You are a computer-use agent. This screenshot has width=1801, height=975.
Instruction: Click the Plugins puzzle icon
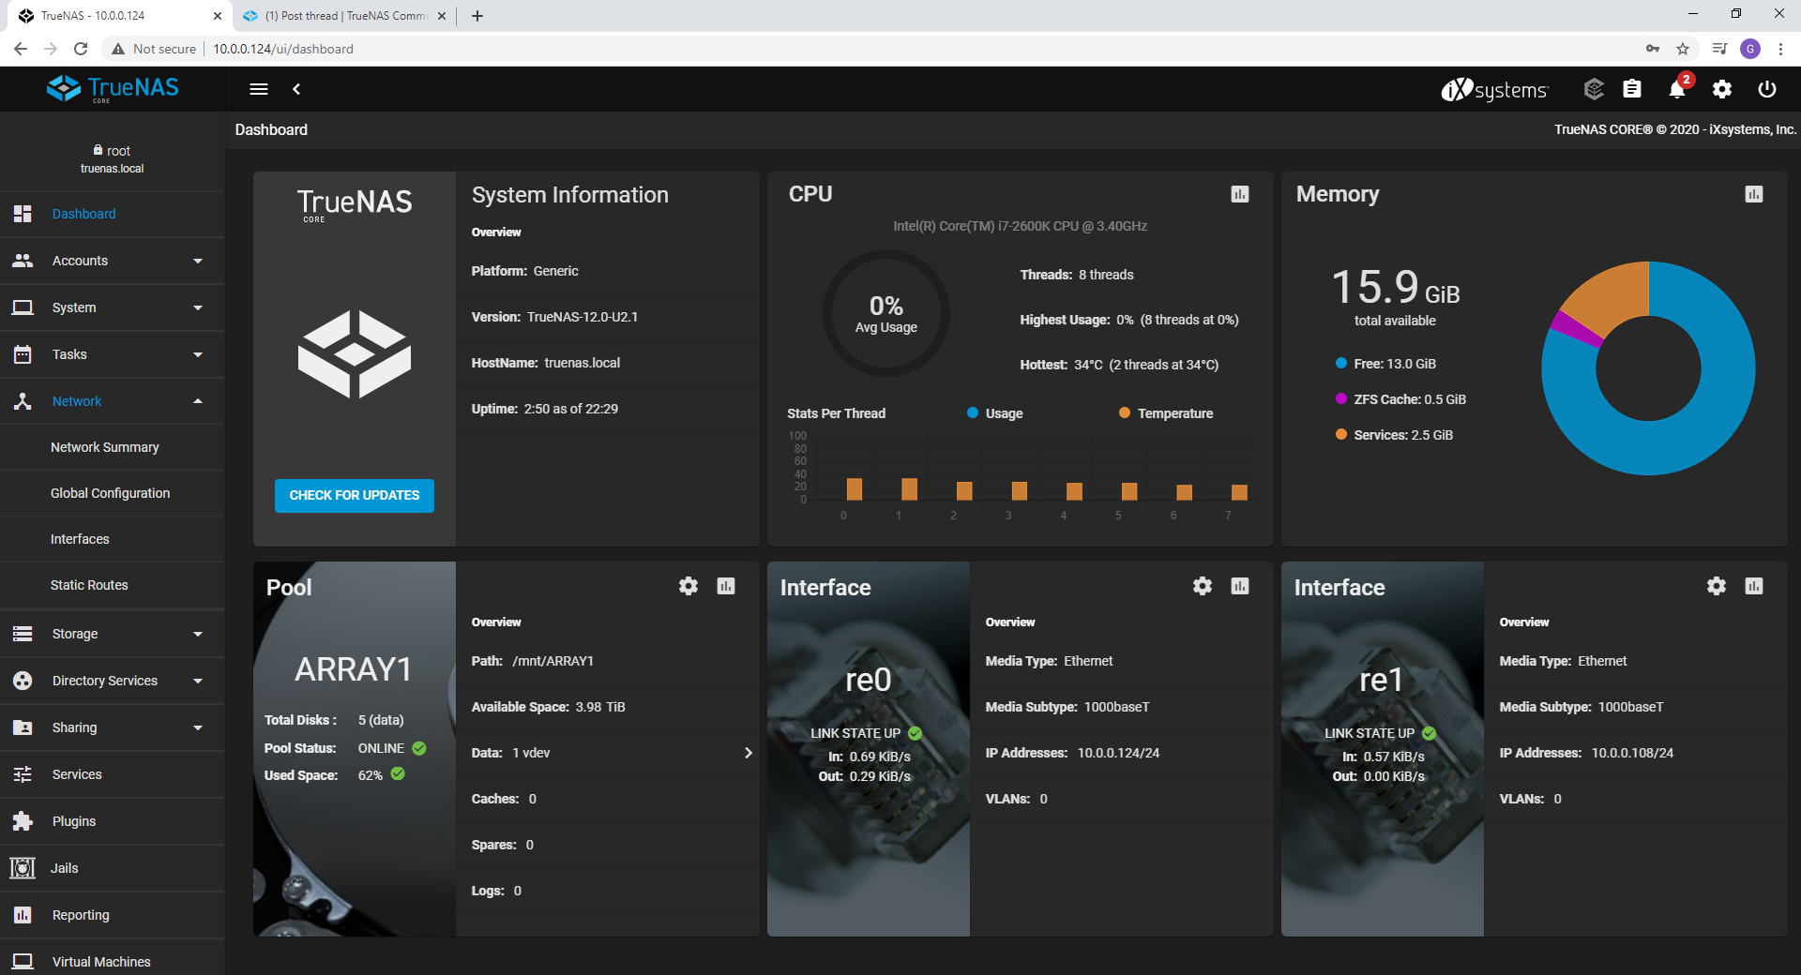coord(23,821)
